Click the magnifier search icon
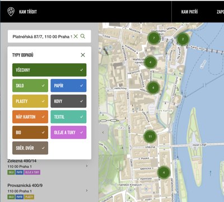The image size is (224, 202). 83,36
